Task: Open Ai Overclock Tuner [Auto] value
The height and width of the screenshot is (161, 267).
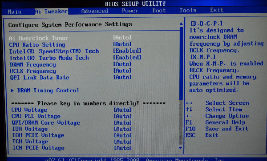Action: click(122, 37)
